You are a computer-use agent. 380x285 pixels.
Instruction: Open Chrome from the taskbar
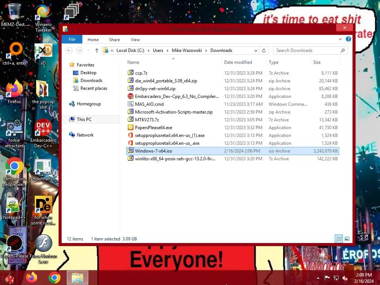(55, 278)
